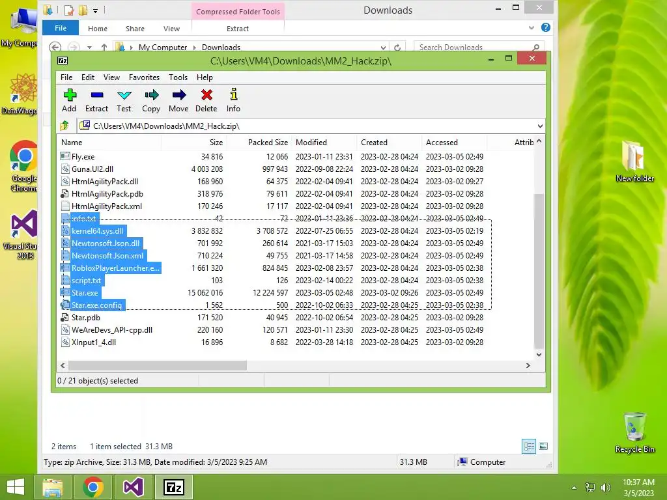The image size is (667, 500).
Task: Click the Windows Start button
Action: (16, 487)
